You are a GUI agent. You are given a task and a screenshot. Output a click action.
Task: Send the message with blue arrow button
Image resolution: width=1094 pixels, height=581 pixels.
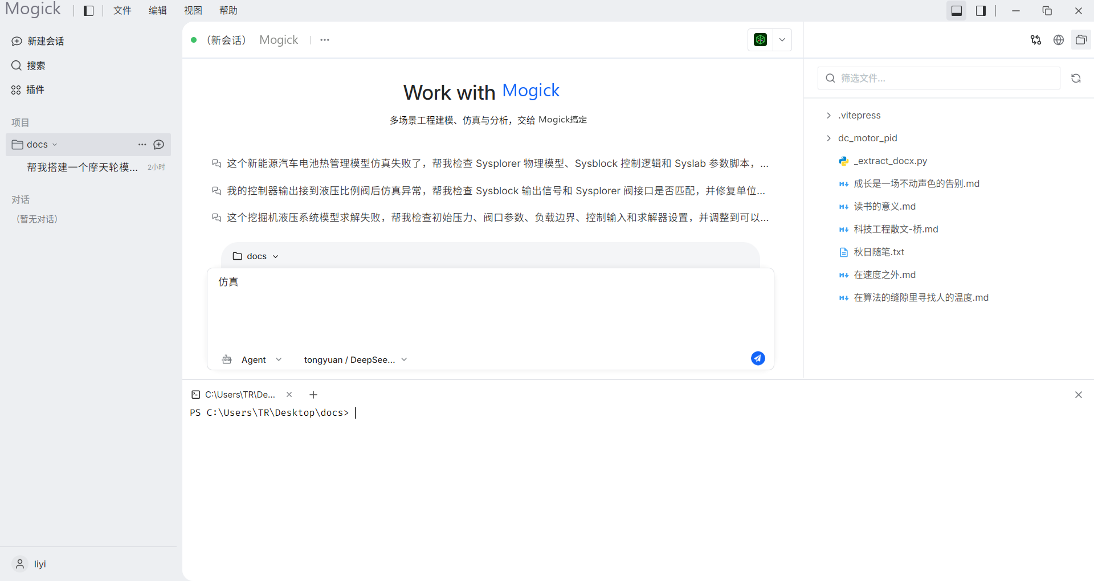pos(758,358)
